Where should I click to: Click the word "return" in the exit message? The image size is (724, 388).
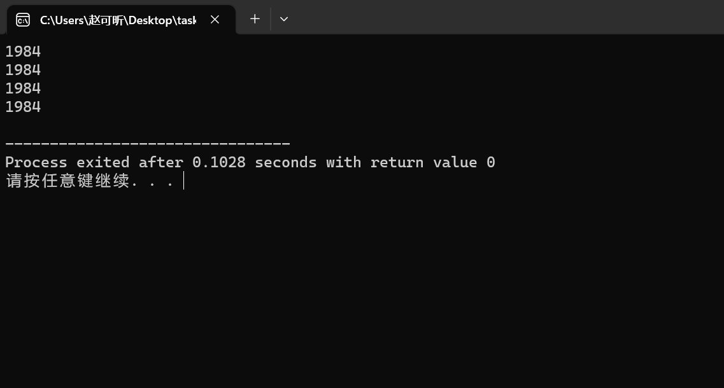point(397,163)
